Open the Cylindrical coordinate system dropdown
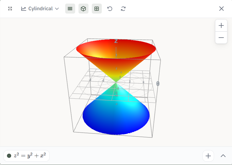The height and width of the screenshot is (165, 232). 40,9
